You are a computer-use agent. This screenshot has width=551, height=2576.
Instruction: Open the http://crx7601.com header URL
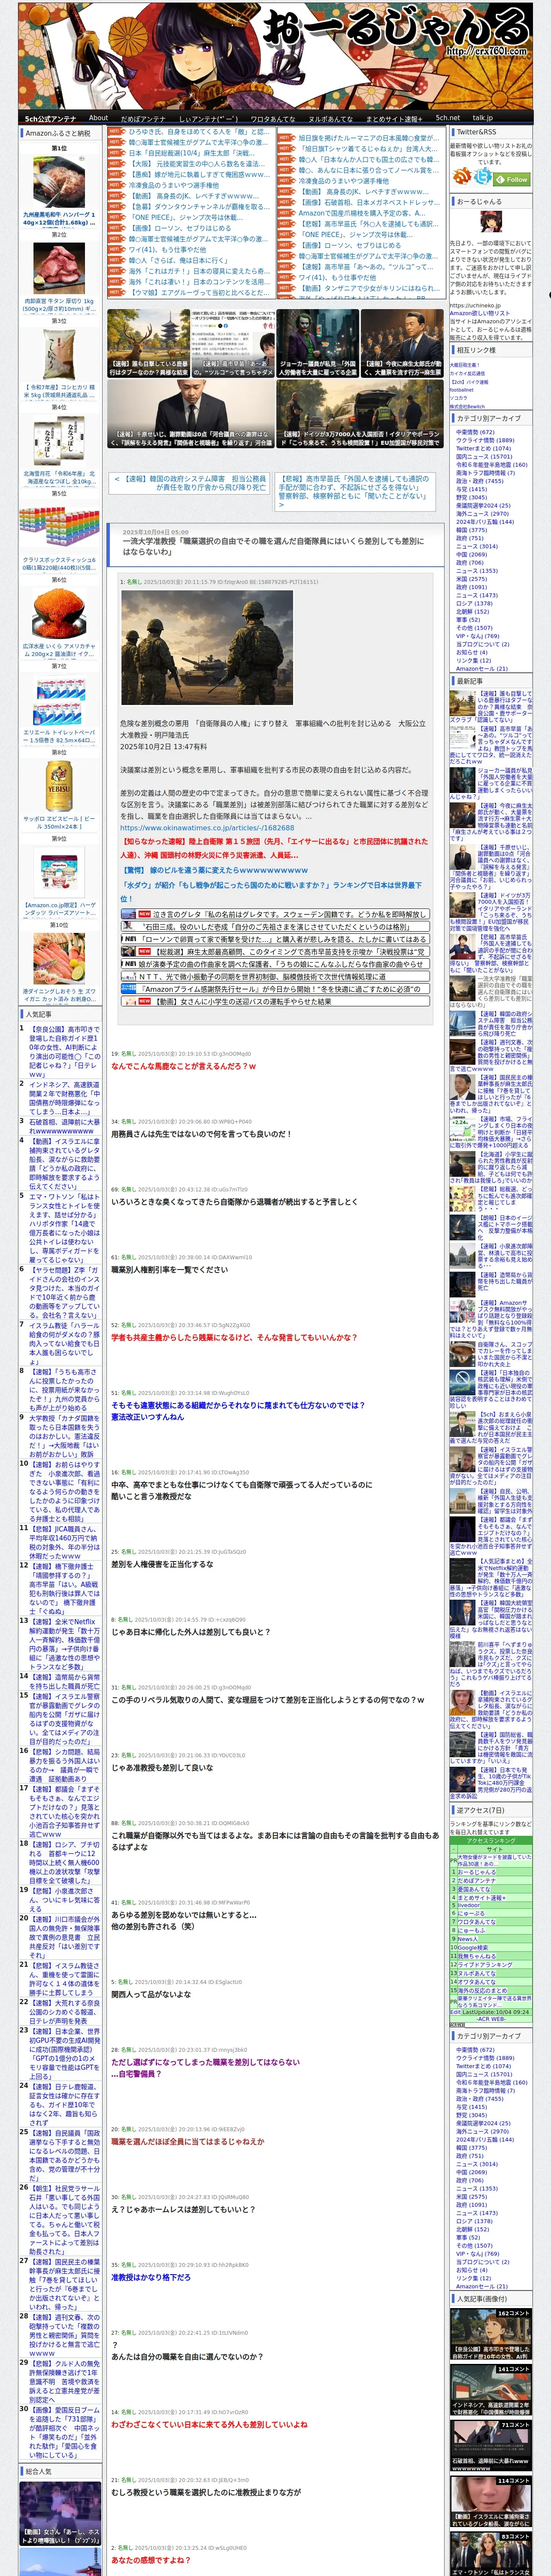pyautogui.click(x=487, y=52)
